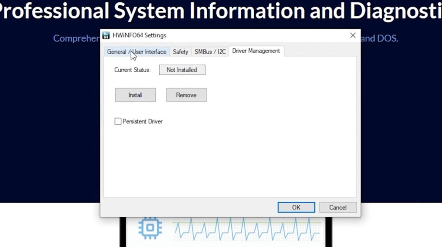This screenshot has width=442, height=247.
Task: Click the Install driver button
Action: point(135,95)
